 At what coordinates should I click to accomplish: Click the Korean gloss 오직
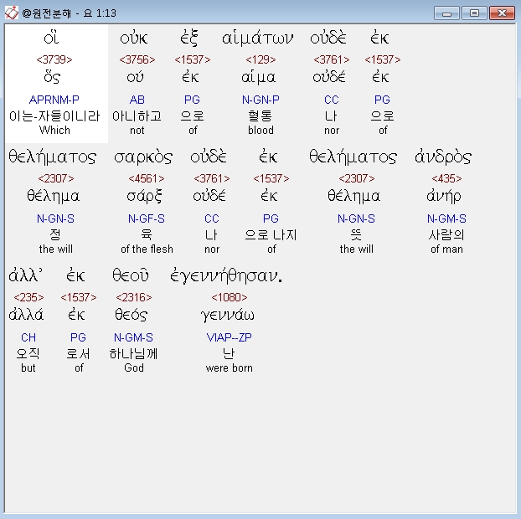click(28, 353)
